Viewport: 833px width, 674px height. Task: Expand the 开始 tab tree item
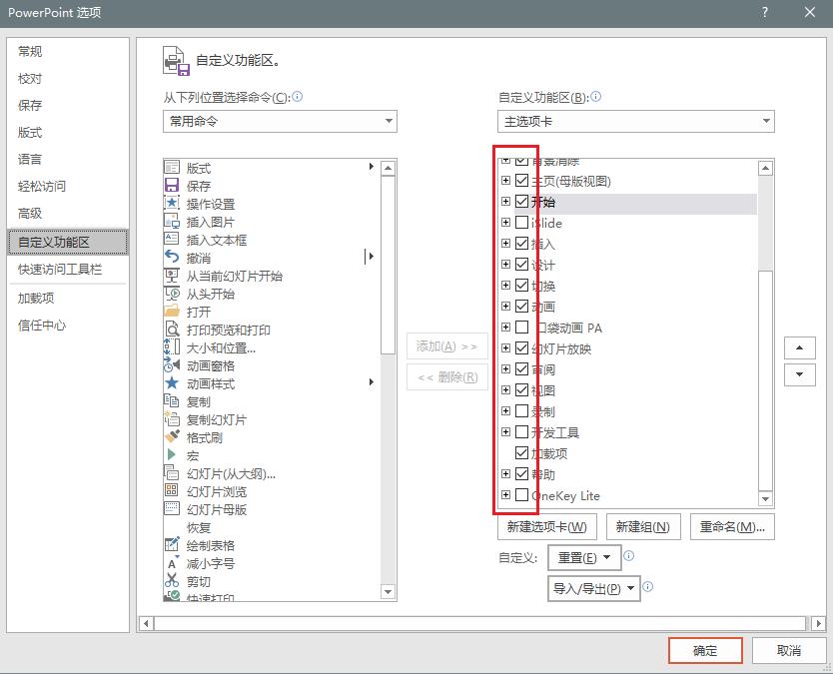[x=505, y=202]
